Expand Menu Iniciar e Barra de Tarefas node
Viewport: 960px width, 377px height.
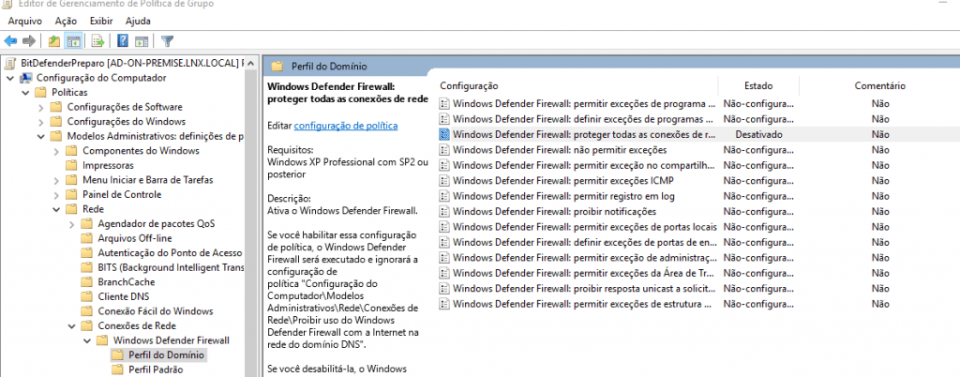click(x=56, y=180)
